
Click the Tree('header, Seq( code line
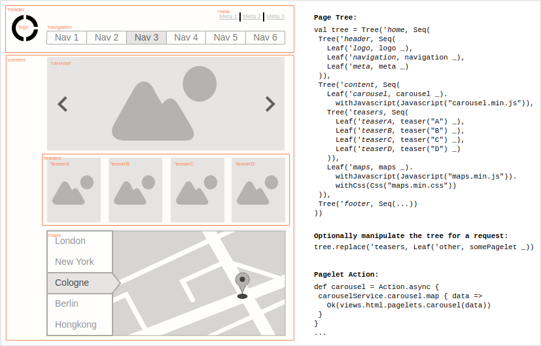click(x=357, y=39)
